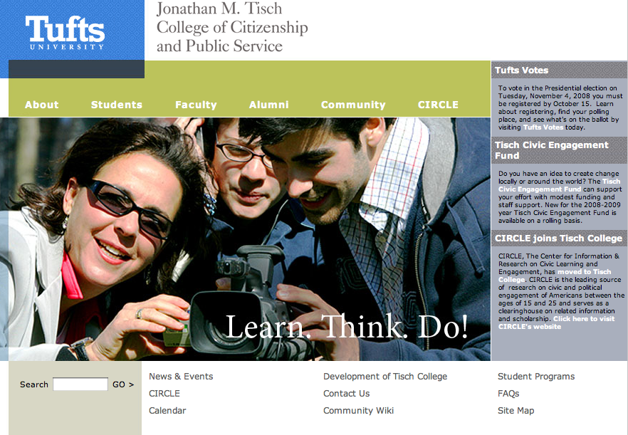Click the GO > search button
This screenshot has height=435, width=628.
[x=123, y=384]
